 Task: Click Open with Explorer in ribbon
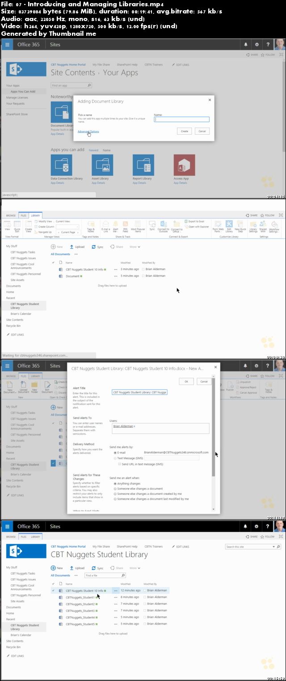click(197, 227)
